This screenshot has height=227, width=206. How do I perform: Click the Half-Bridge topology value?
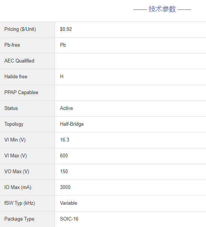coord(72,124)
